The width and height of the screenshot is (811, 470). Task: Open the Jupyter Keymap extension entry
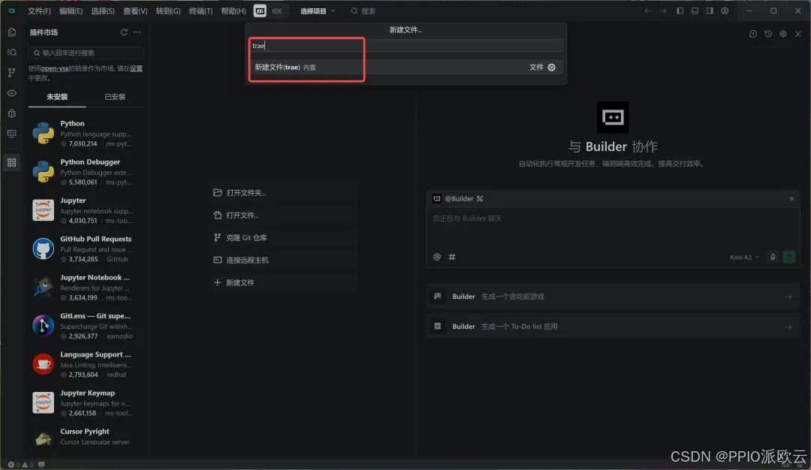click(86, 402)
